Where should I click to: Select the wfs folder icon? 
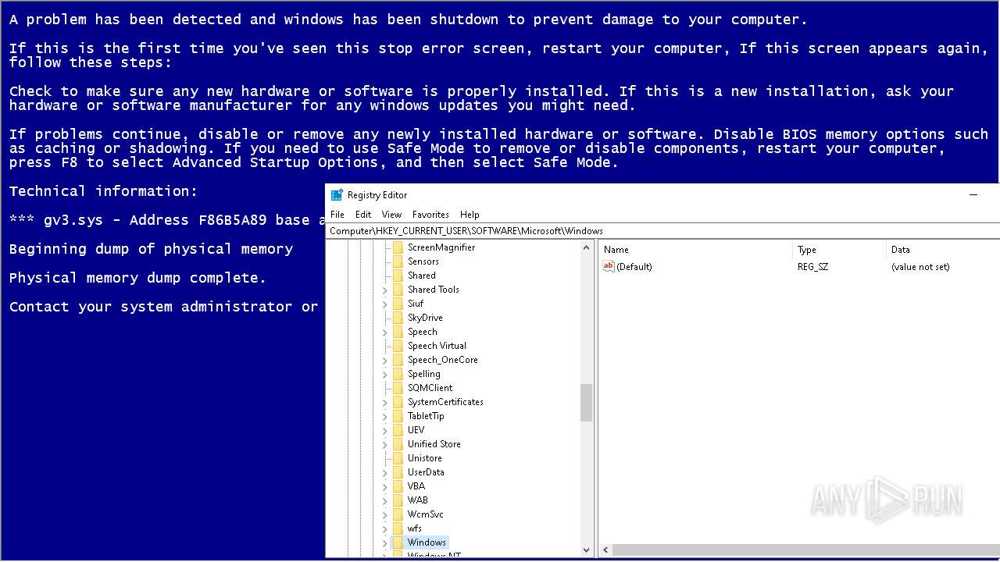click(x=398, y=528)
